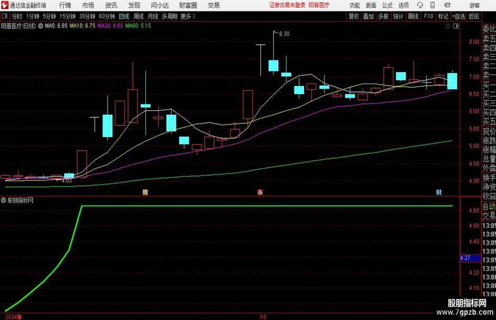Switch to 30分钟 period tab
The image size is (496, 320).
[87, 16]
